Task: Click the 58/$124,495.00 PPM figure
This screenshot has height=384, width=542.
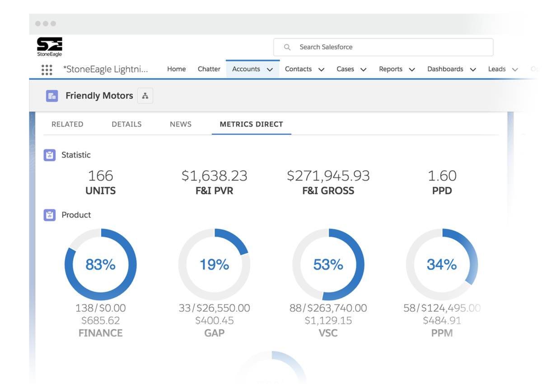Action: click(x=442, y=308)
